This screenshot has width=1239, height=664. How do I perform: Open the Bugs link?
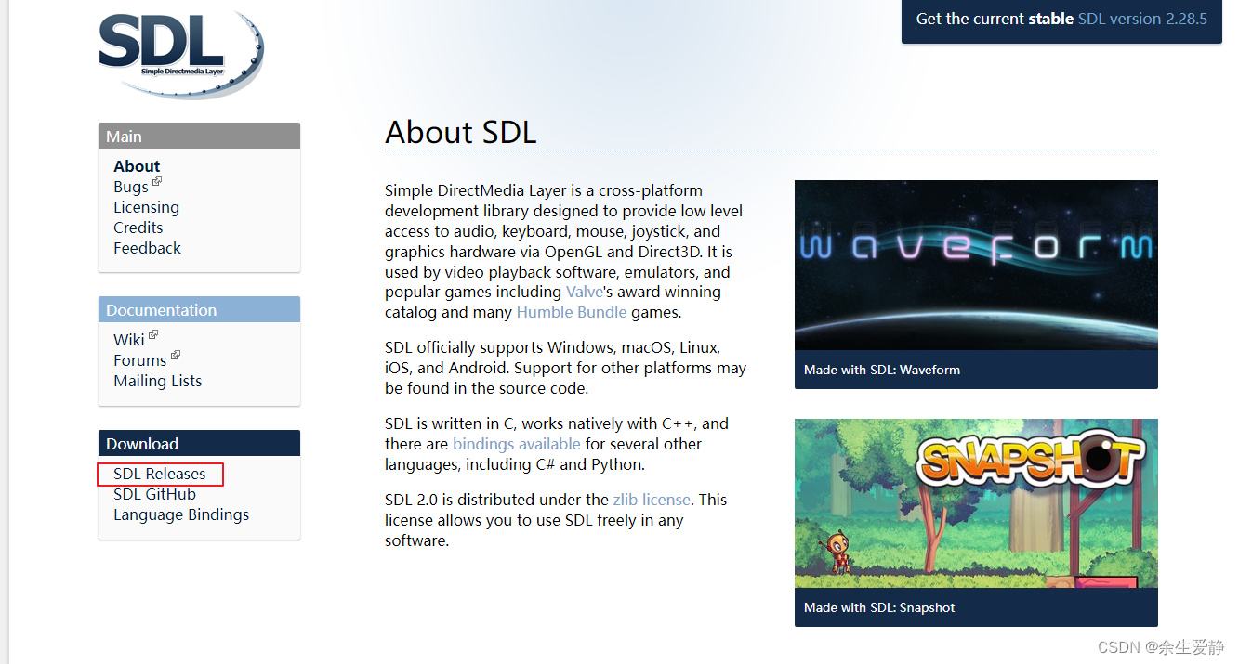tap(131, 187)
